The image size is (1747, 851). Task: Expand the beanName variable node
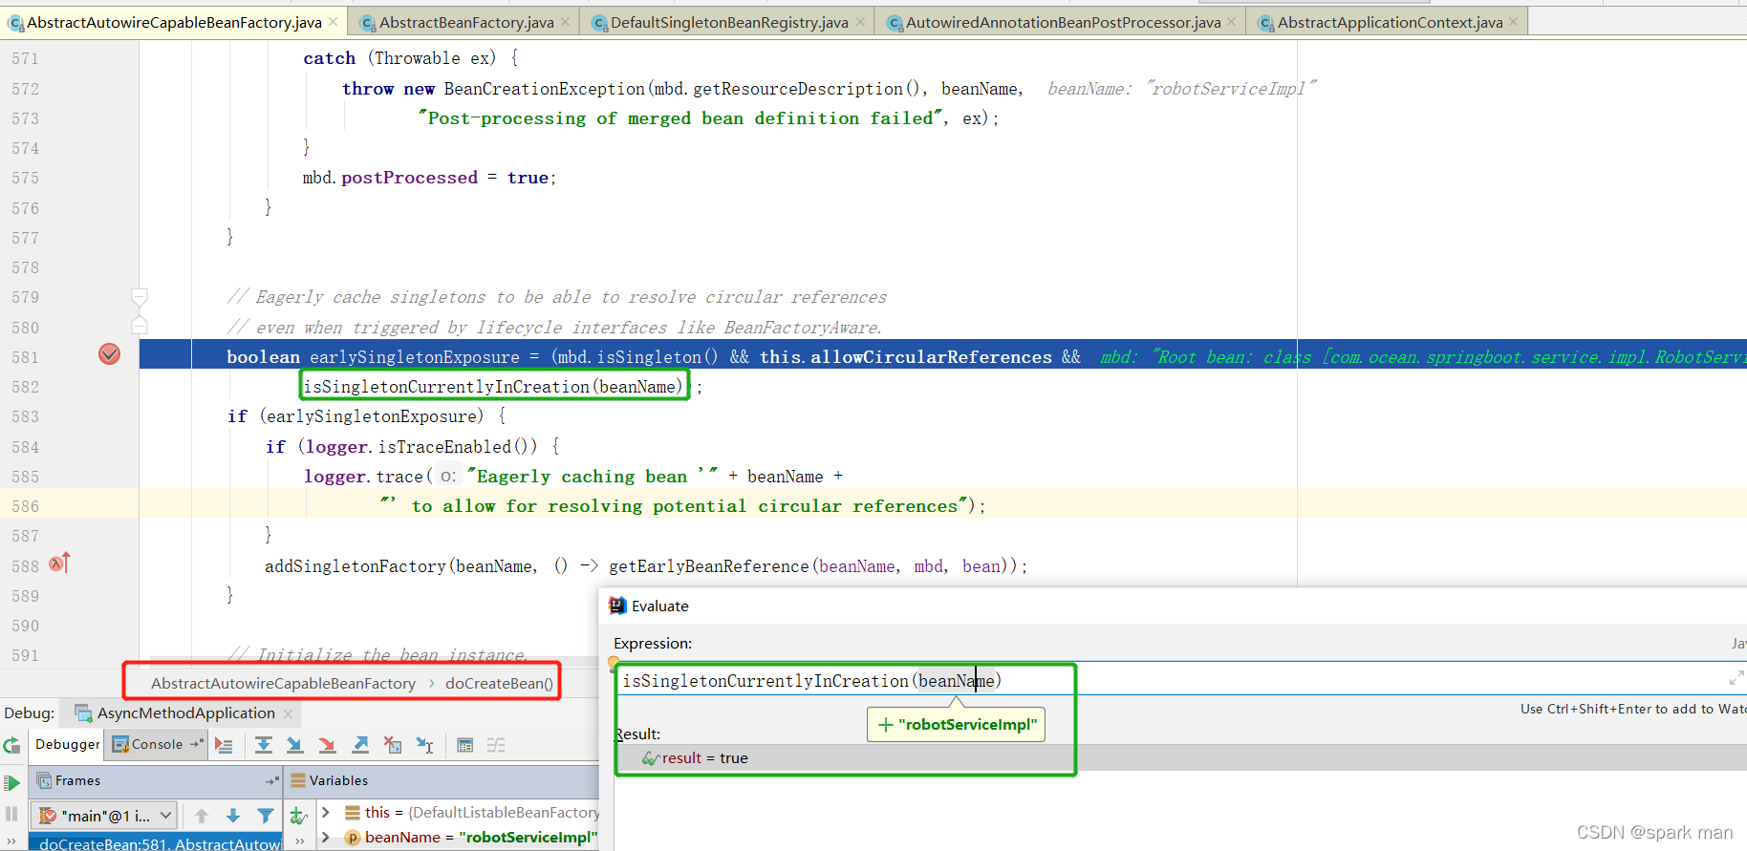[326, 838]
